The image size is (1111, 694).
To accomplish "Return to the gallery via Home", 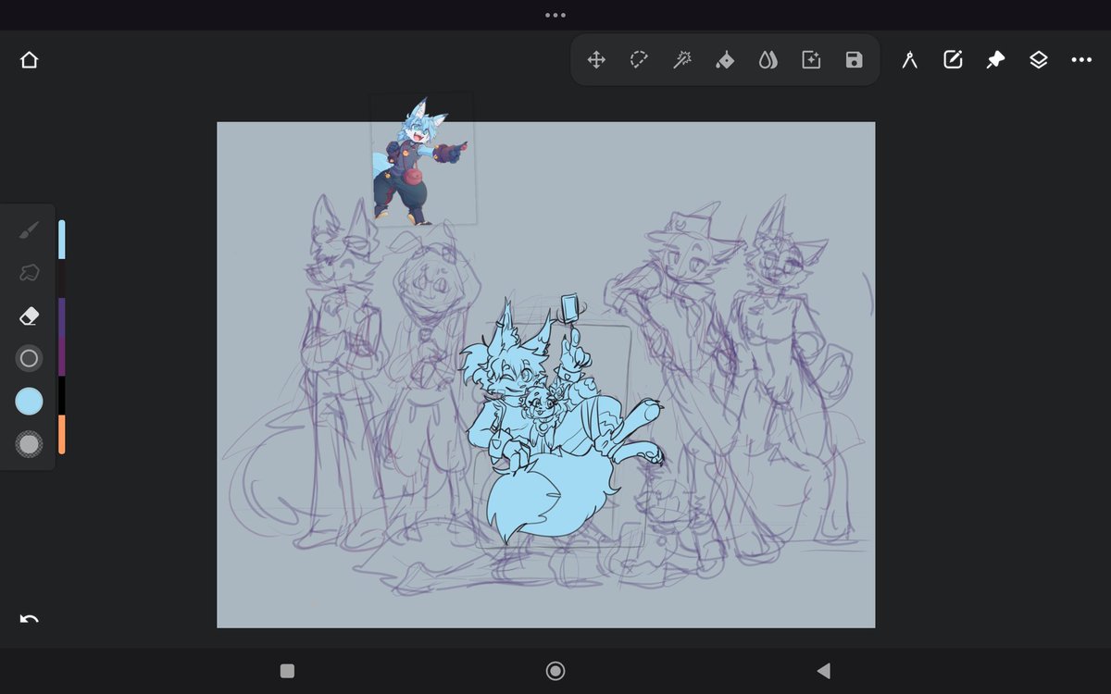I will tap(29, 59).
